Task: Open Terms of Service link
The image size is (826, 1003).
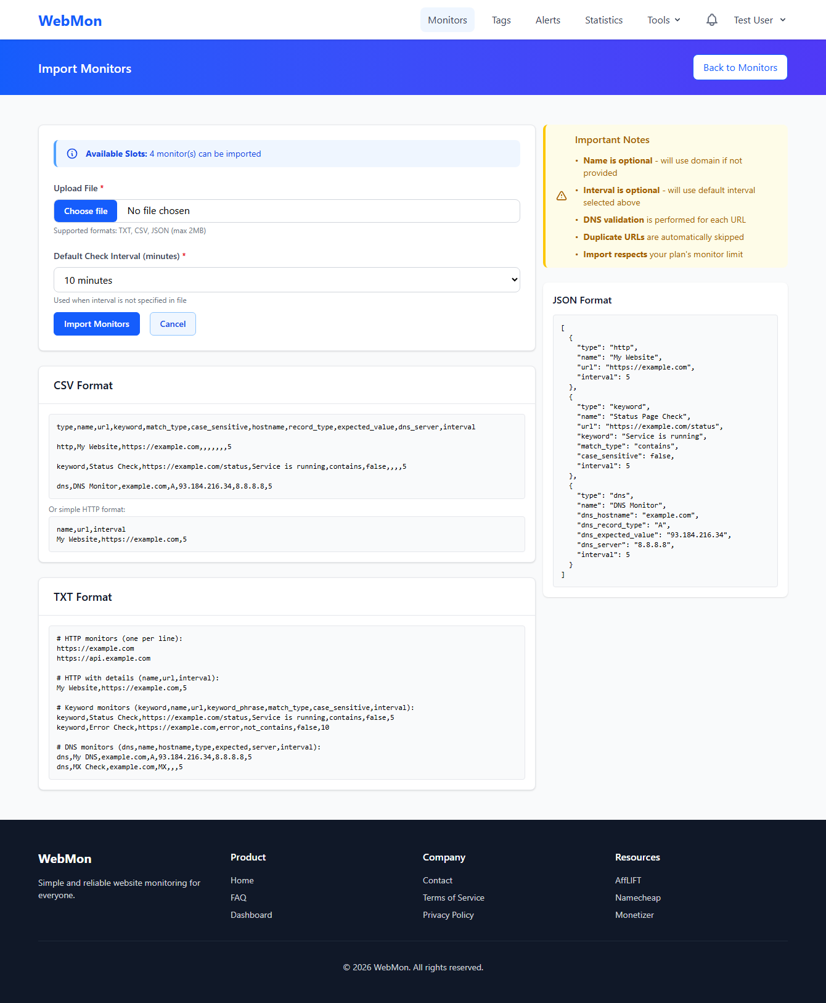Action: 453,898
